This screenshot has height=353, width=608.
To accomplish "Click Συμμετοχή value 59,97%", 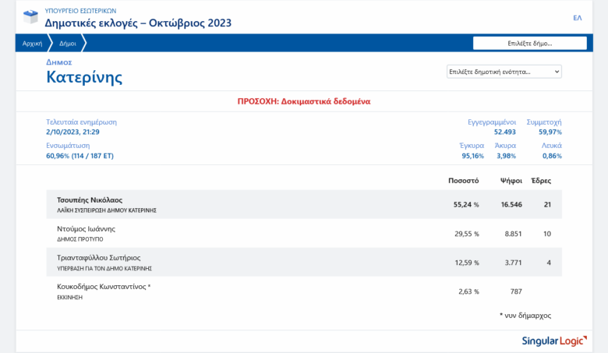I will click(550, 132).
